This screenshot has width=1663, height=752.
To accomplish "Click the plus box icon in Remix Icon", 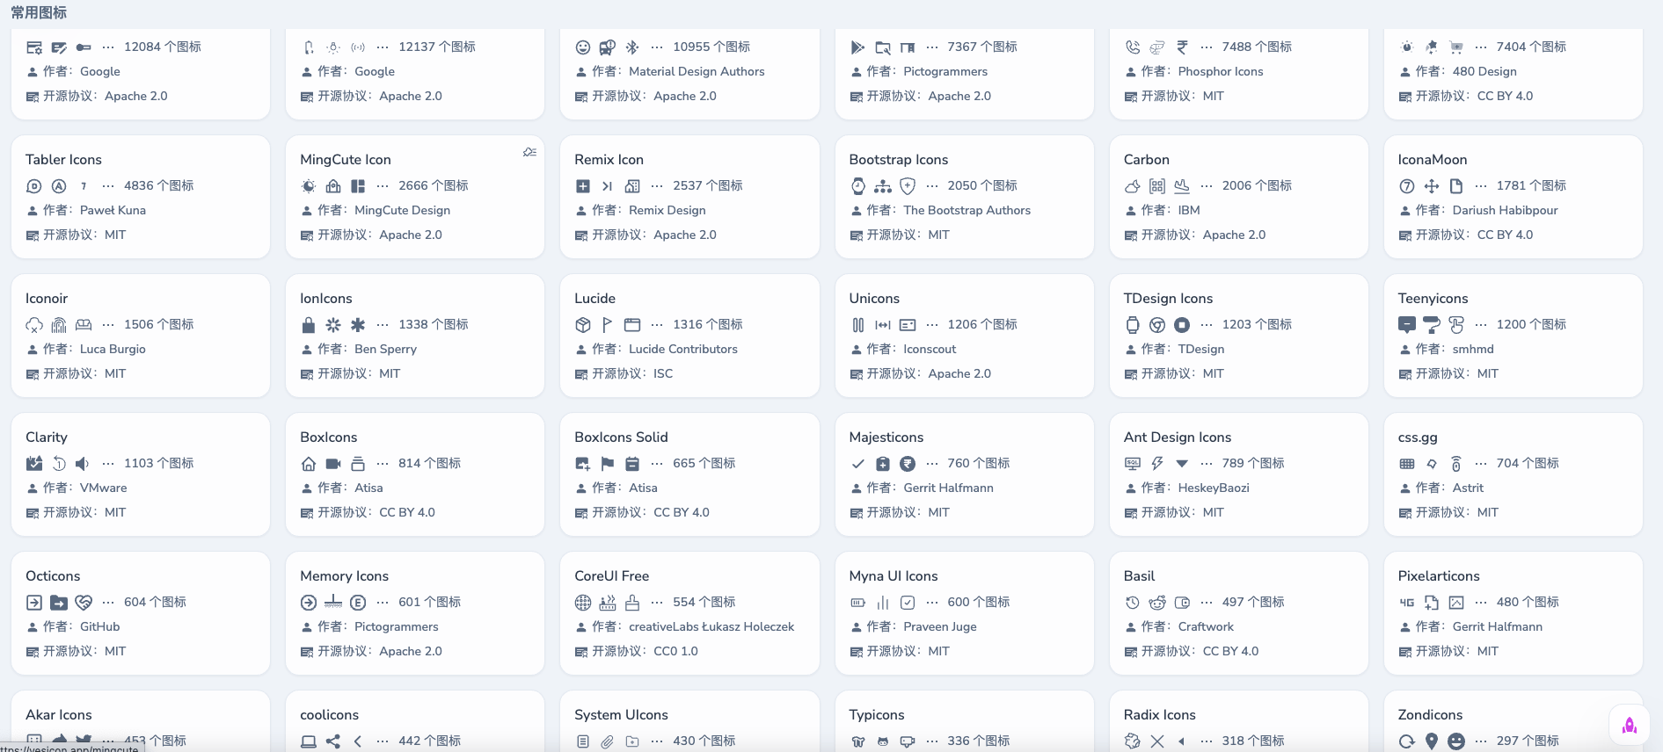I will [583, 186].
